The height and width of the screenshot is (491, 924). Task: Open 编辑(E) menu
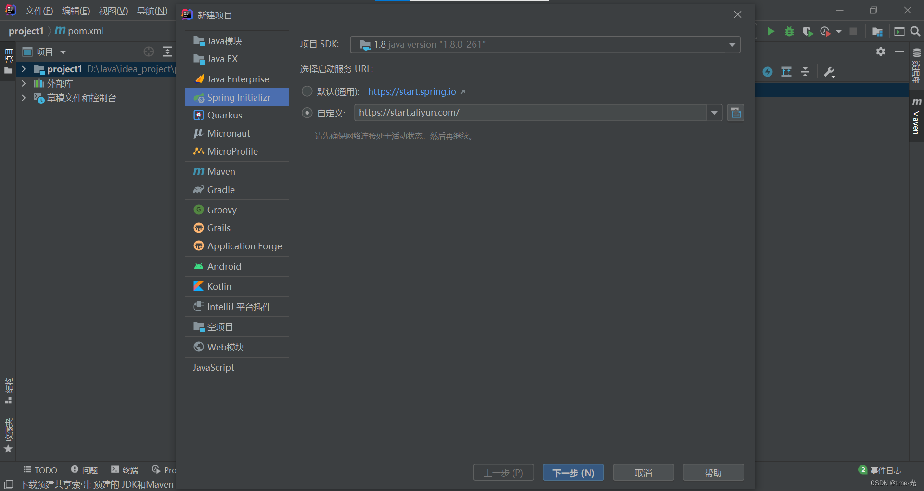(76, 11)
